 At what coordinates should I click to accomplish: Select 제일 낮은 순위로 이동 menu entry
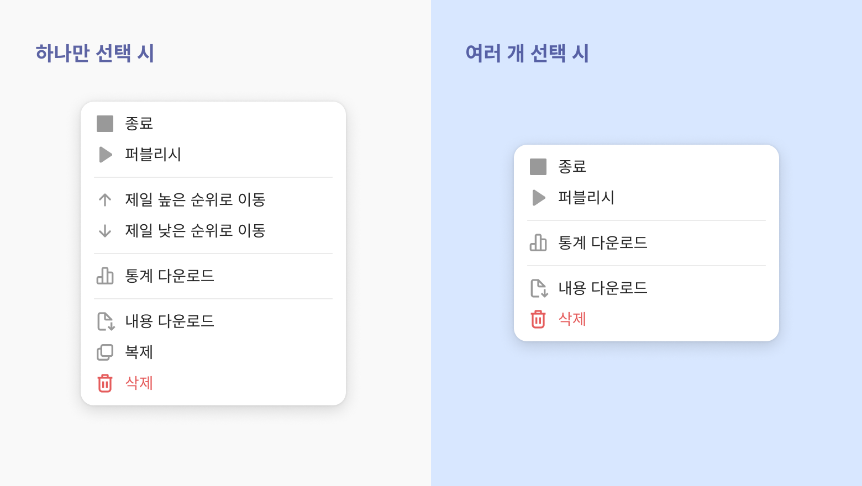pyautogui.click(x=213, y=231)
